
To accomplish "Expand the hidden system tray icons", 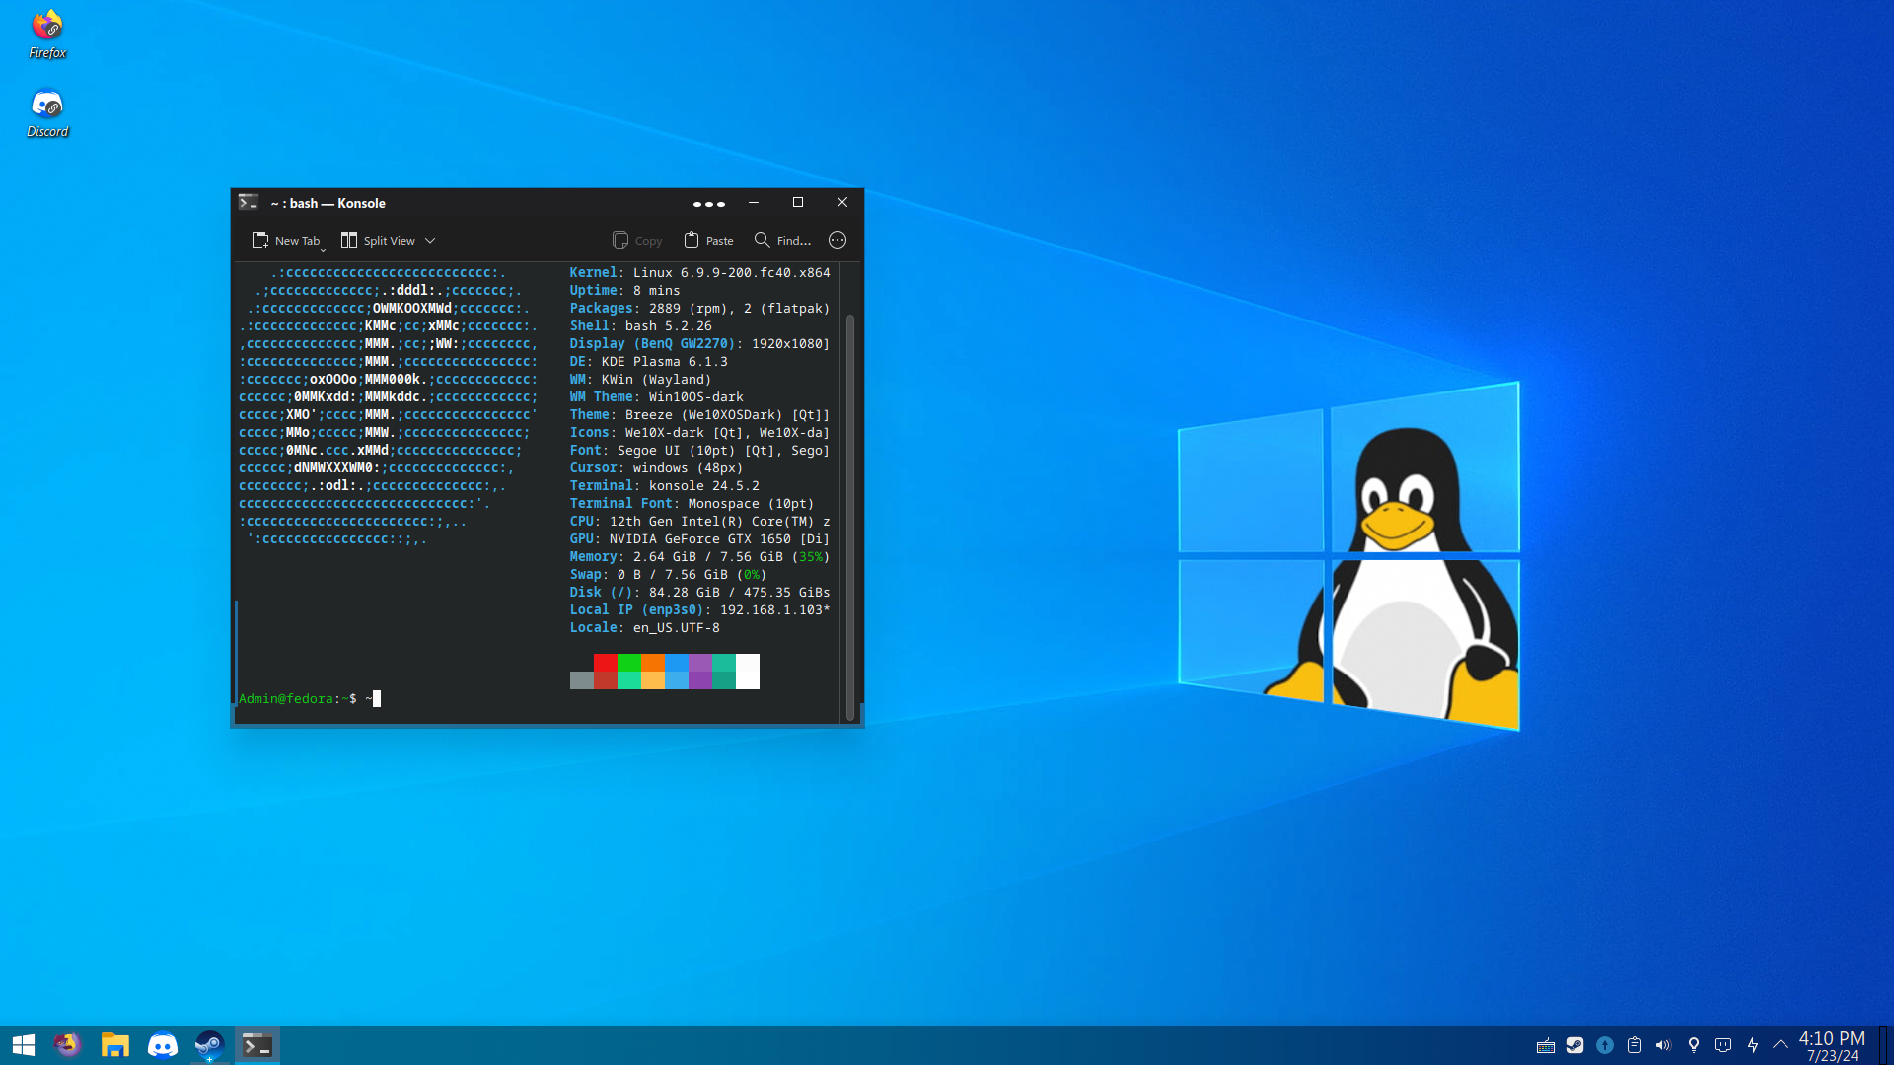I will 1781,1044.
